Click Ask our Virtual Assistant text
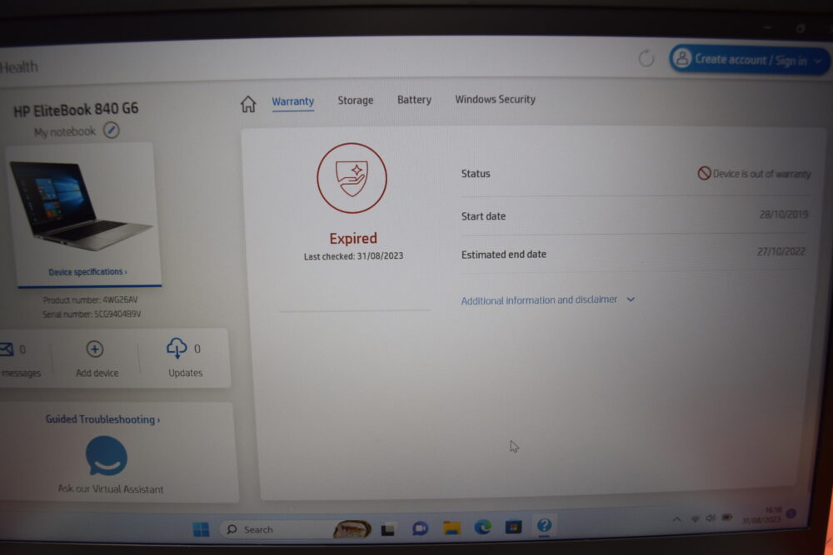833x555 pixels. tap(111, 488)
